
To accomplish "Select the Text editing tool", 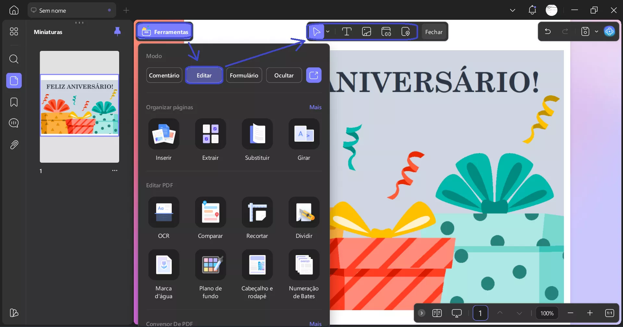I will point(347,31).
